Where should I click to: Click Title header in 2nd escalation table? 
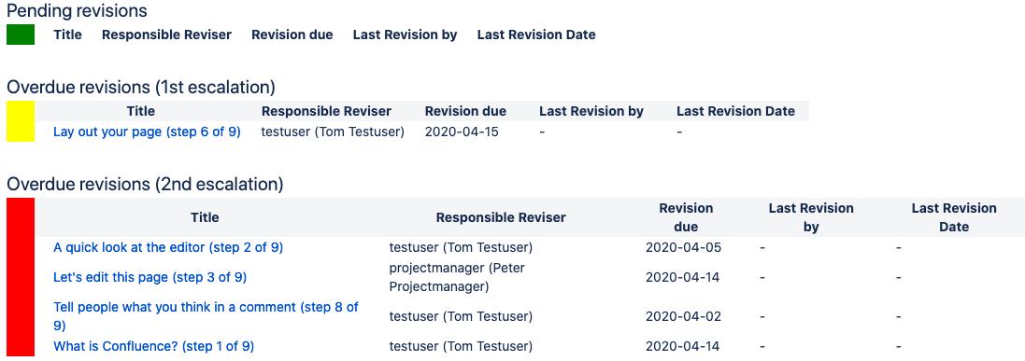click(x=206, y=217)
